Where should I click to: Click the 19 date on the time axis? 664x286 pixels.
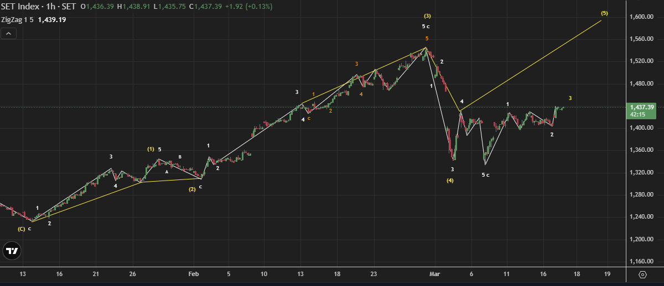coord(607,274)
